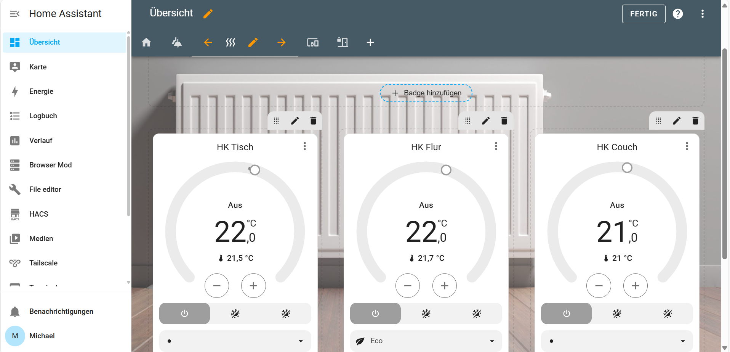730x352 pixels.
Task: Click Badge hinzufügen button
Action: coord(426,93)
